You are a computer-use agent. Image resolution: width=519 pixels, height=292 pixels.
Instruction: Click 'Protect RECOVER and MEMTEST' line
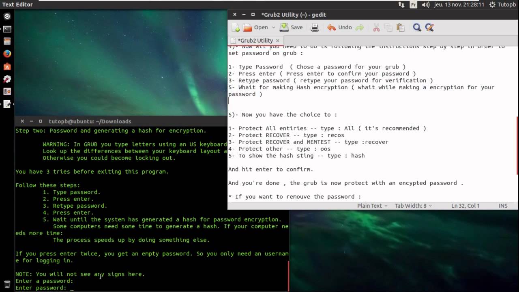tap(308, 142)
